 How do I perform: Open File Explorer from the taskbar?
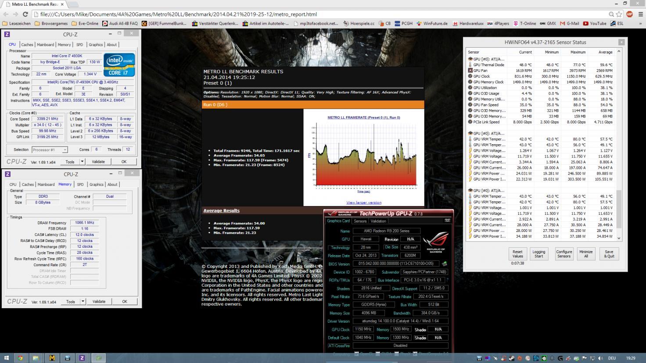[36, 358]
